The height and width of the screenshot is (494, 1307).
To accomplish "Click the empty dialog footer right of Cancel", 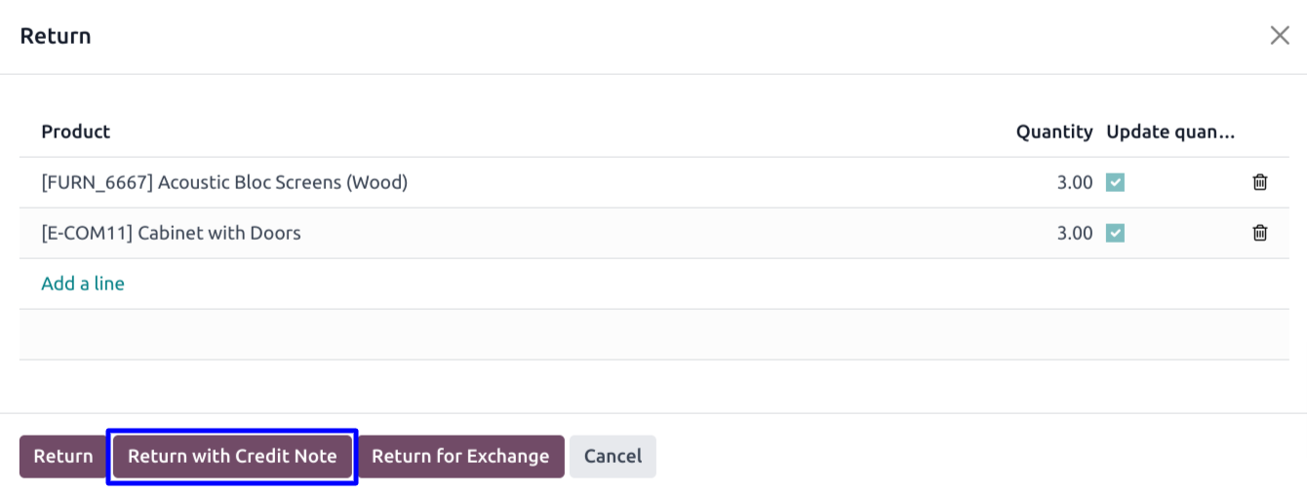I will pos(975,456).
